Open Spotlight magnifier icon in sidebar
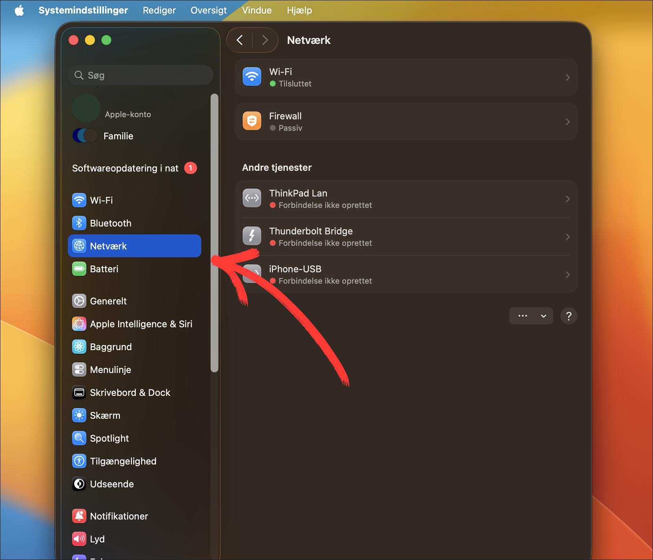653x560 pixels. [79, 438]
